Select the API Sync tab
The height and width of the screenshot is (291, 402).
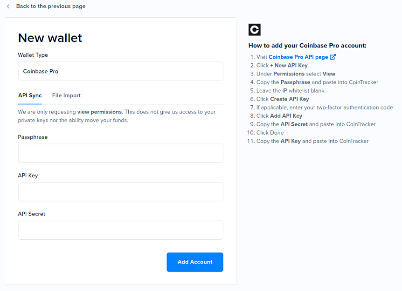coord(30,95)
